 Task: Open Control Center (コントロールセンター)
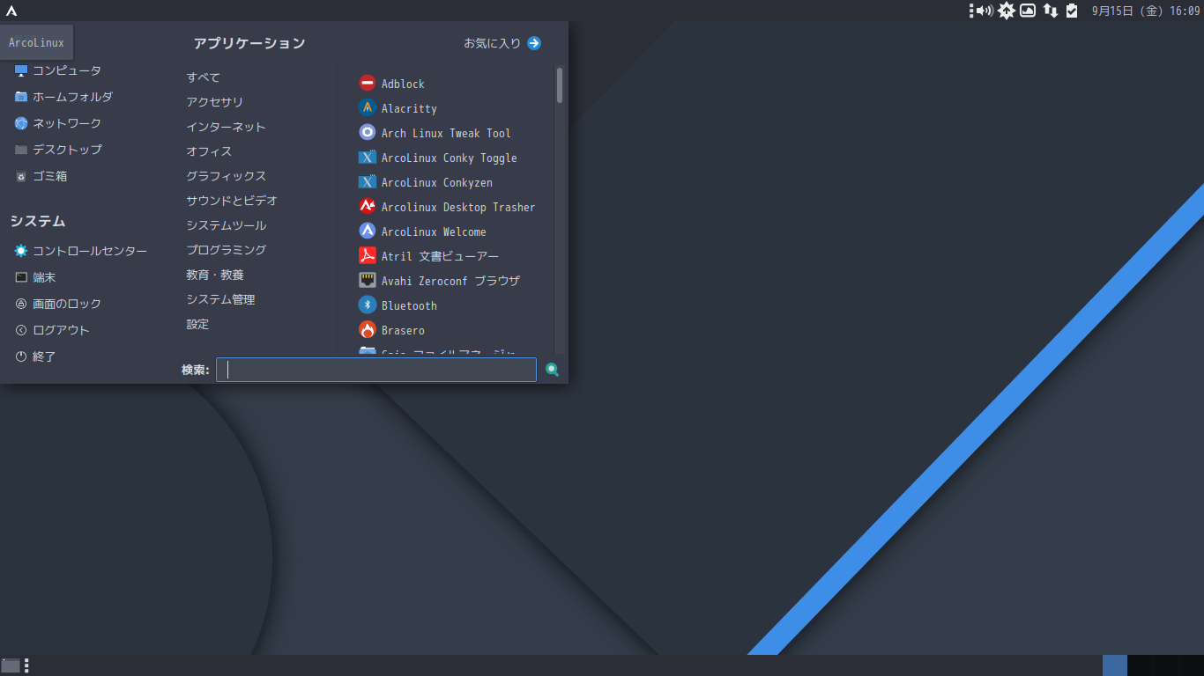tap(81, 251)
